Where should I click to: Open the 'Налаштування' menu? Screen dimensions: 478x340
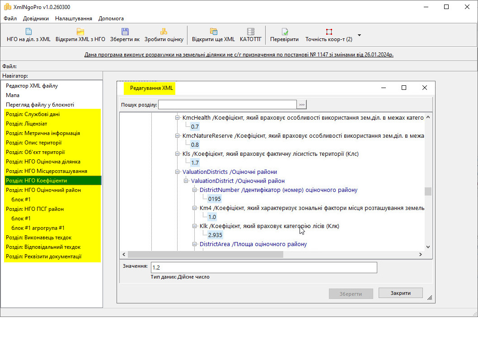pyautogui.click(x=74, y=19)
